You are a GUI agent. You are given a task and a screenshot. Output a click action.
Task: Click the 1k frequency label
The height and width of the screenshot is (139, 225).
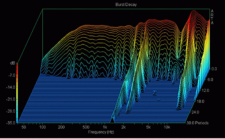(105, 127)
